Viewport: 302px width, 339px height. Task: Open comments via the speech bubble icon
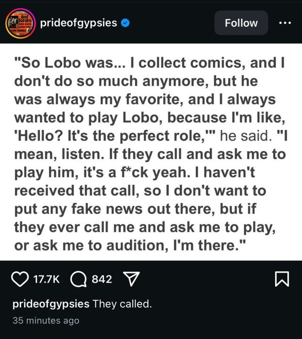click(78, 279)
